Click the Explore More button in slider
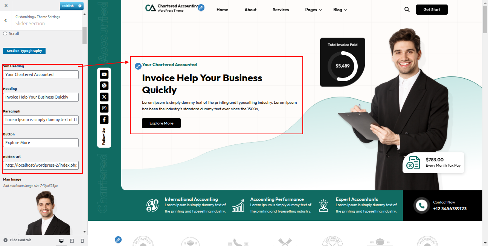488x246 pixels. pos(161,123)
